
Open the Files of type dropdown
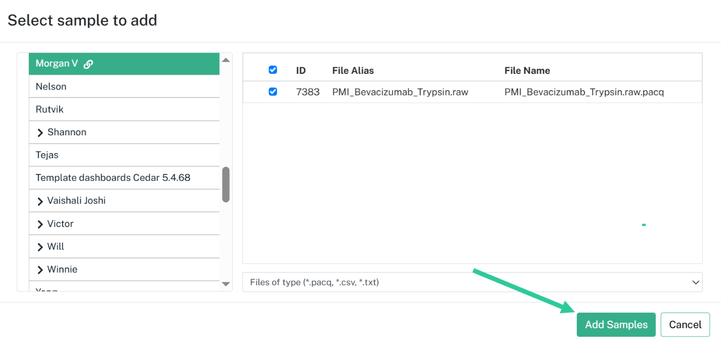tap(472, 282)
